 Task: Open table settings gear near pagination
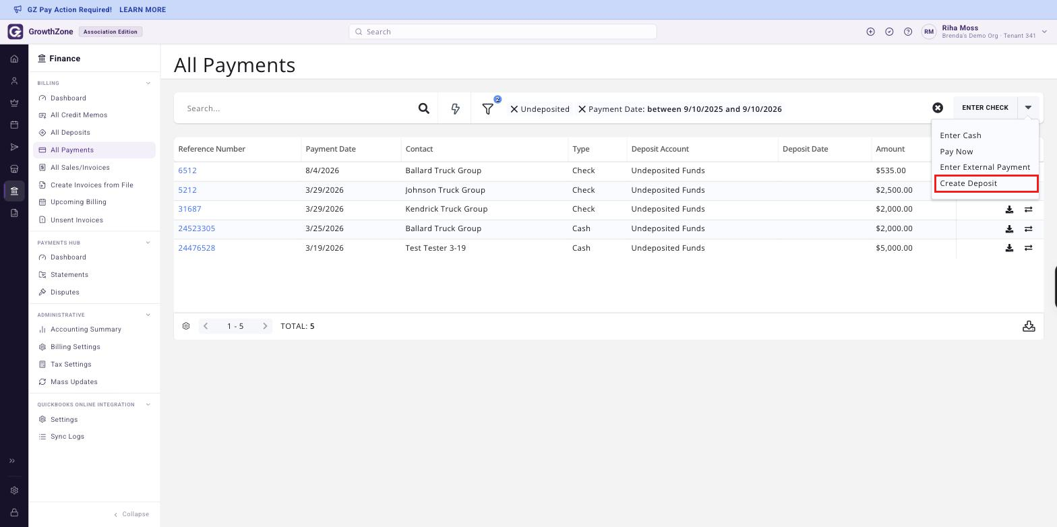point(186,326)
